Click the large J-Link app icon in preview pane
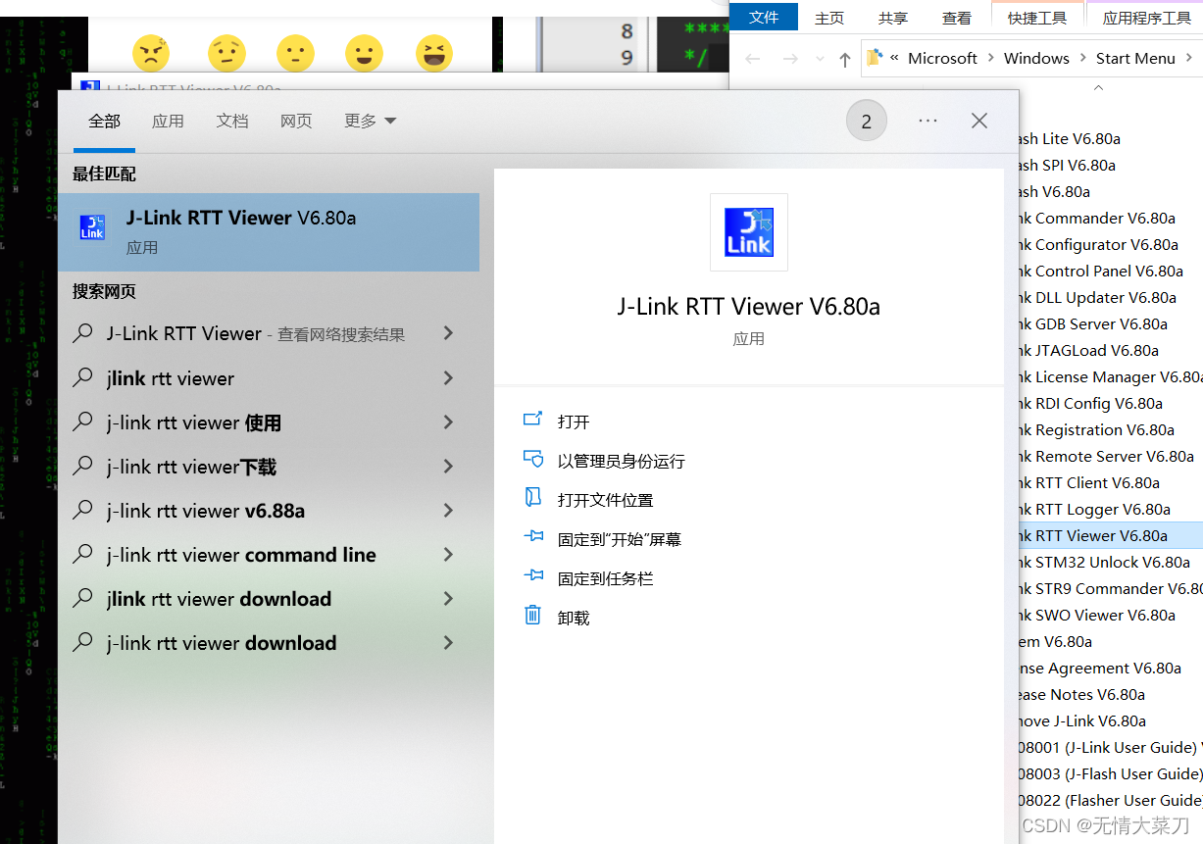This screenshot has width=1203, height=844. 749,232
